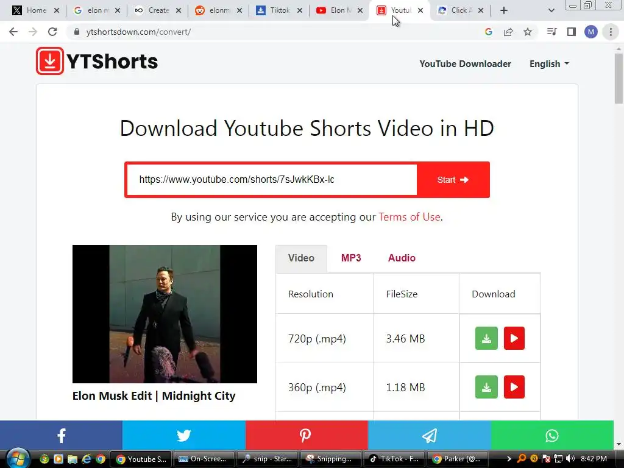Open the YouTube Downloader nav link
This screenshot has width=624, height=468.
pyautogui.click(x=465, y=63)
